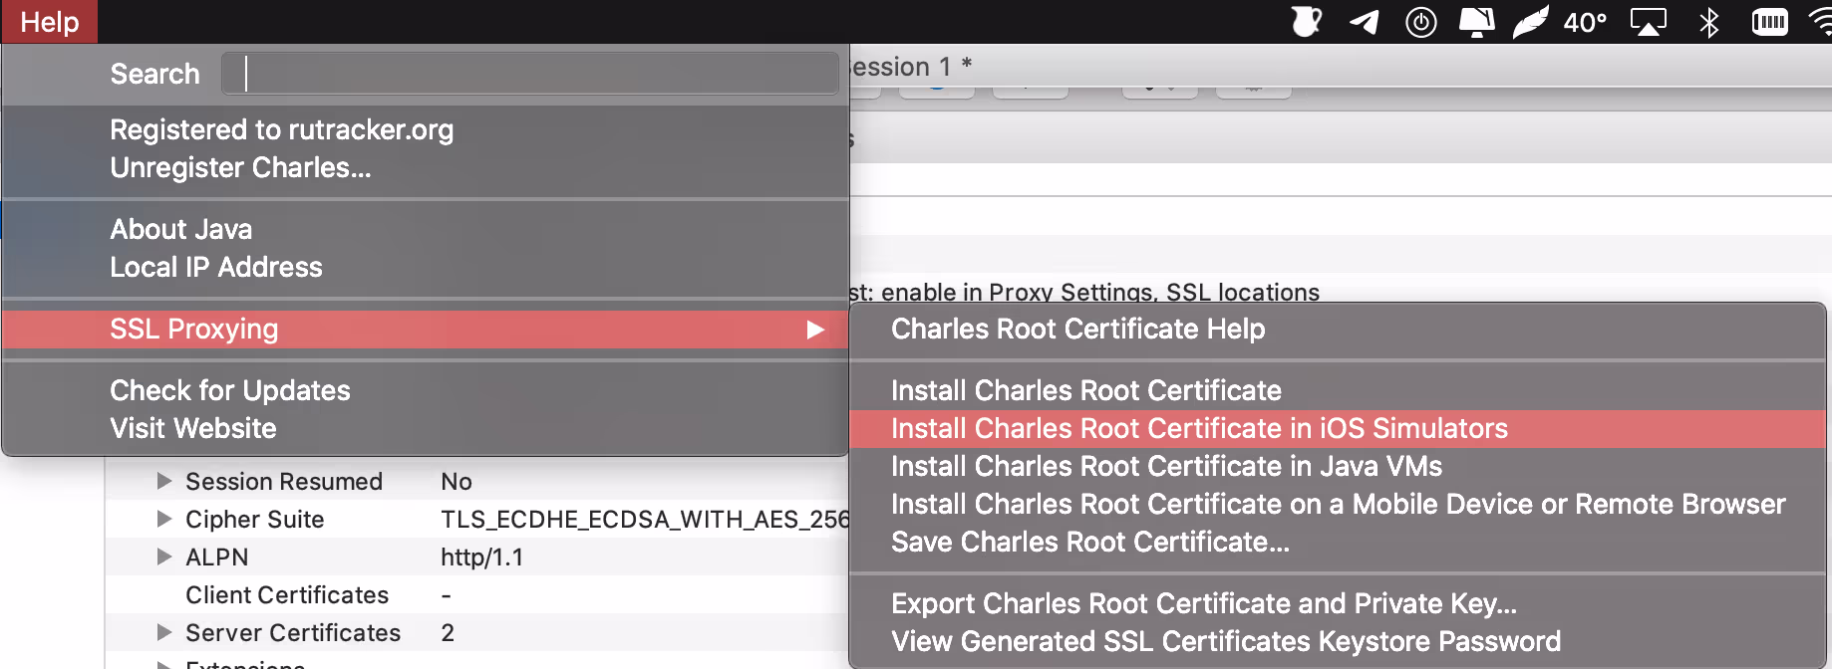Select the Client Certificates row

coord(476,594)
